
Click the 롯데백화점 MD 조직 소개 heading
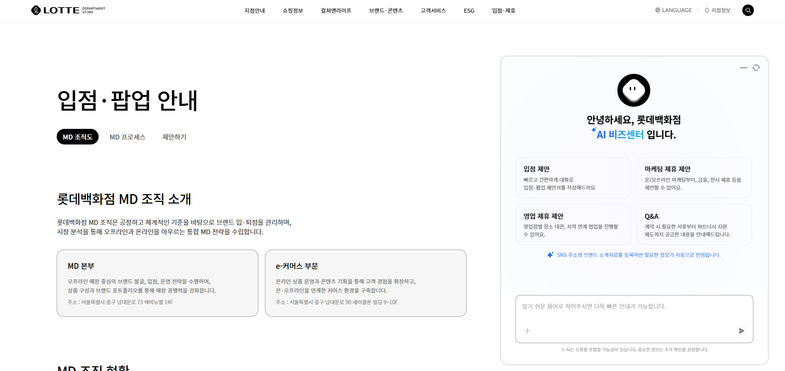click(x=124, y=199)
